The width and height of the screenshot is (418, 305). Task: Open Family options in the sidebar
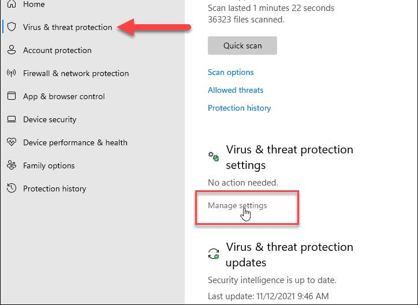point(49,165)
